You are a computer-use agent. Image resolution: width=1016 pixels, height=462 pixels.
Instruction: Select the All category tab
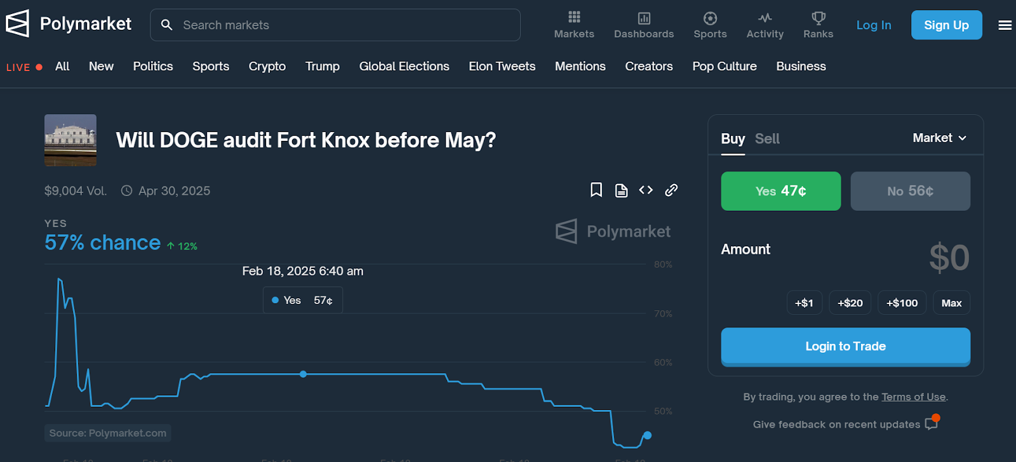62,66
